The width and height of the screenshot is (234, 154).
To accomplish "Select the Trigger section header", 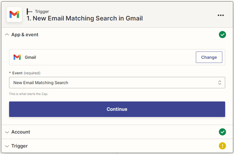I will (x=19, y=146).
